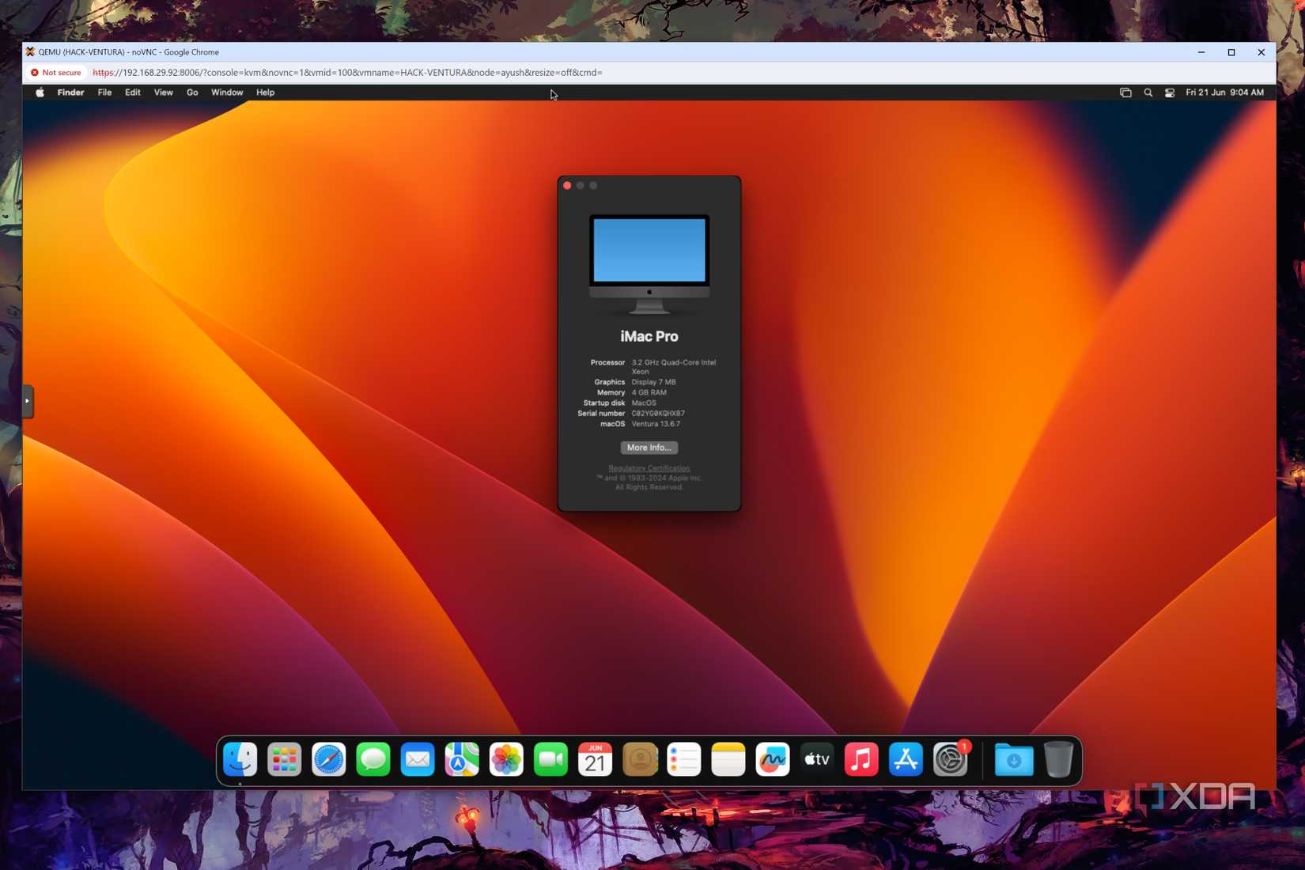Click the QEMU noVNC Chrome window title

(x=129, y=52)
